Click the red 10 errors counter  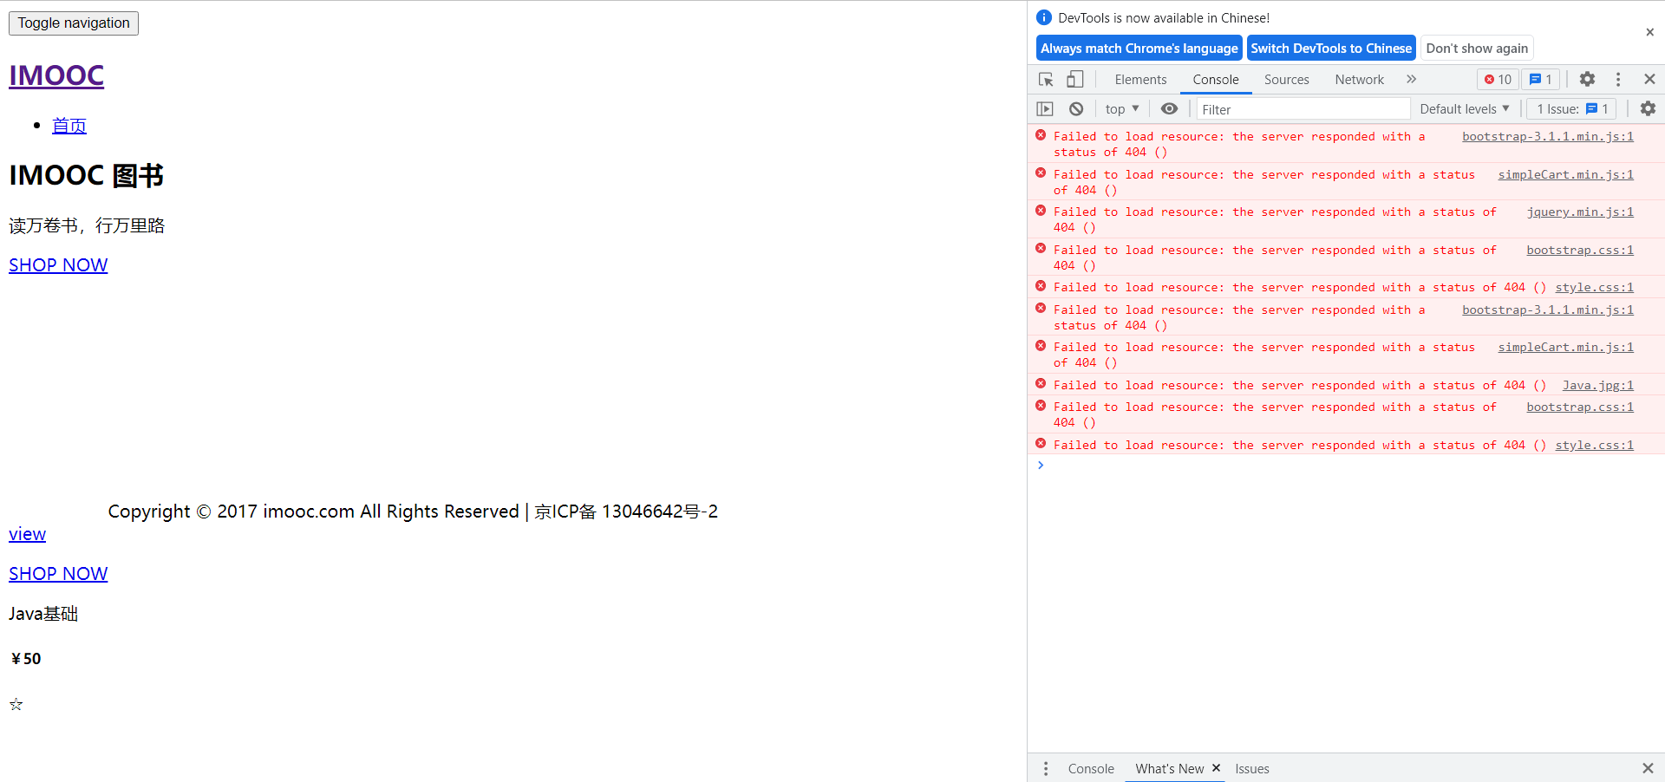[1498, 79]
